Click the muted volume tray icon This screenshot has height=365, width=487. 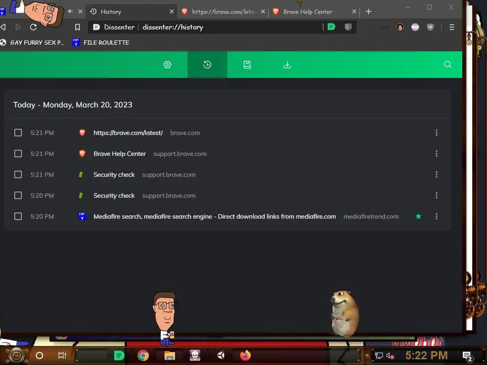(390, 356)
